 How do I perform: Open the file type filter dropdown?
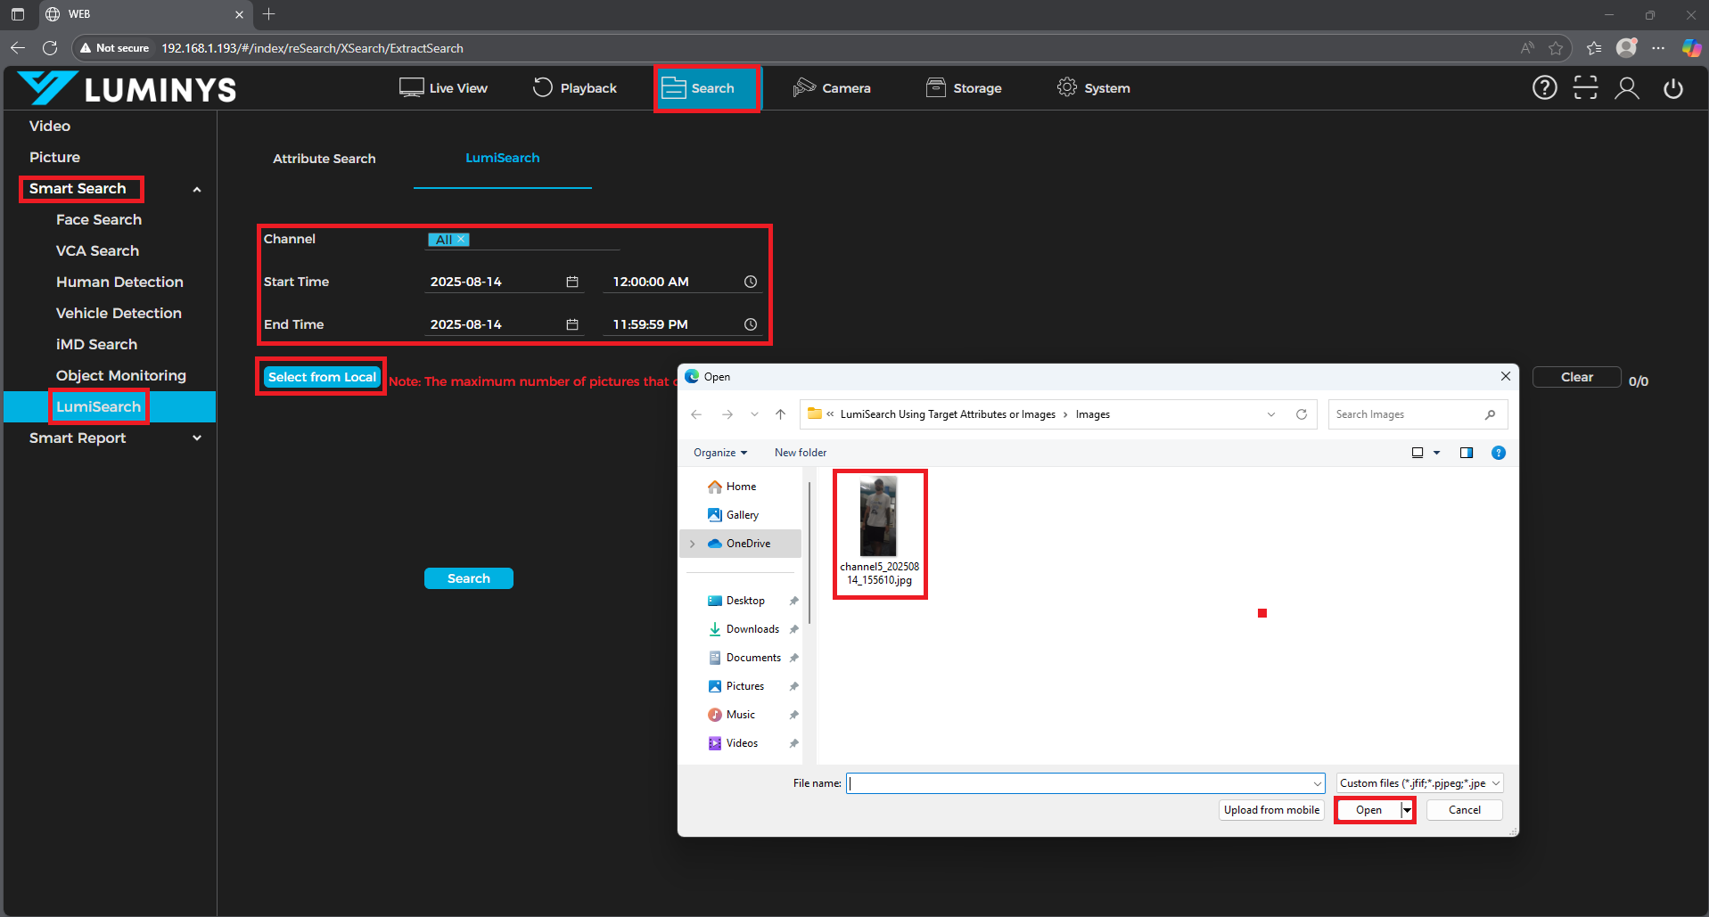tap(1419, 783)
